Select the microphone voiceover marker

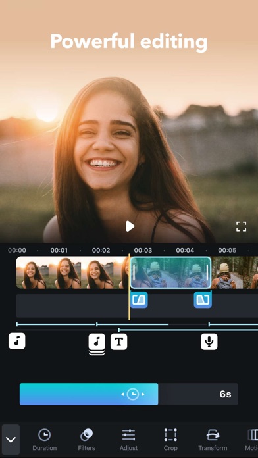(x=209, y=342)
